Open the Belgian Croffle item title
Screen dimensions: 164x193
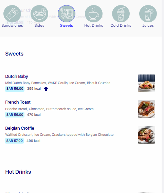[x=20, y=128]
